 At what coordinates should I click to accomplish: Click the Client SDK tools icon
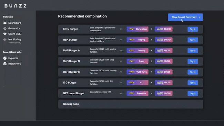(5, 34)
